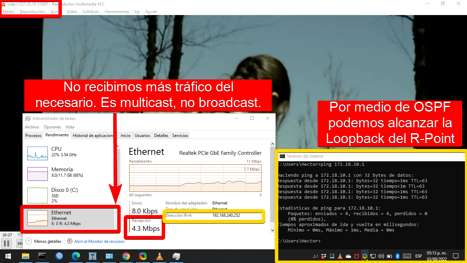Image resolution: width=467 pixels, height=263 pixels.
Task: Switch to the Detalles tab in Task Manager
Action: [161, 136]
